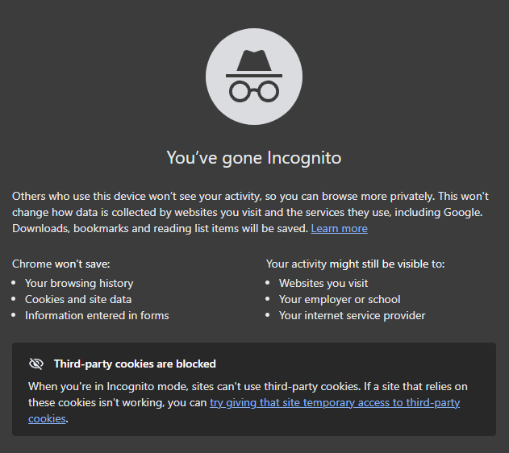This screenshot has width=509, height=453.
Task: Select "Websites you visit" list item
Action: [323, 284]
